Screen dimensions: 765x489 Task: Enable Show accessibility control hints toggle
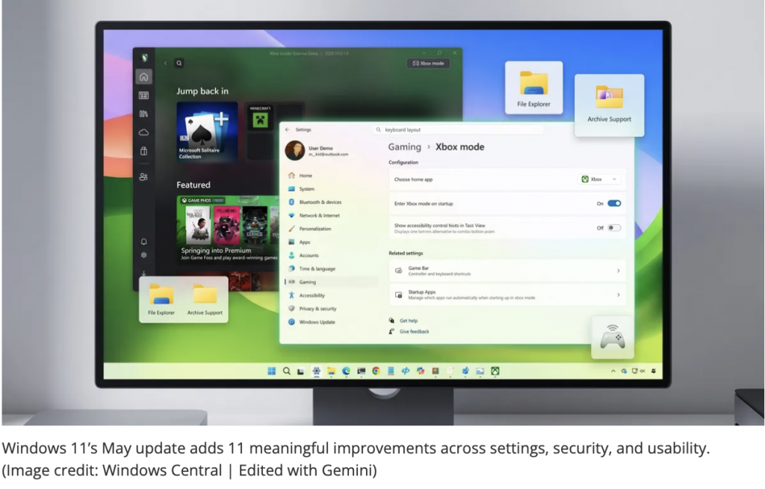pyautogui.click(x=614, y=227)
